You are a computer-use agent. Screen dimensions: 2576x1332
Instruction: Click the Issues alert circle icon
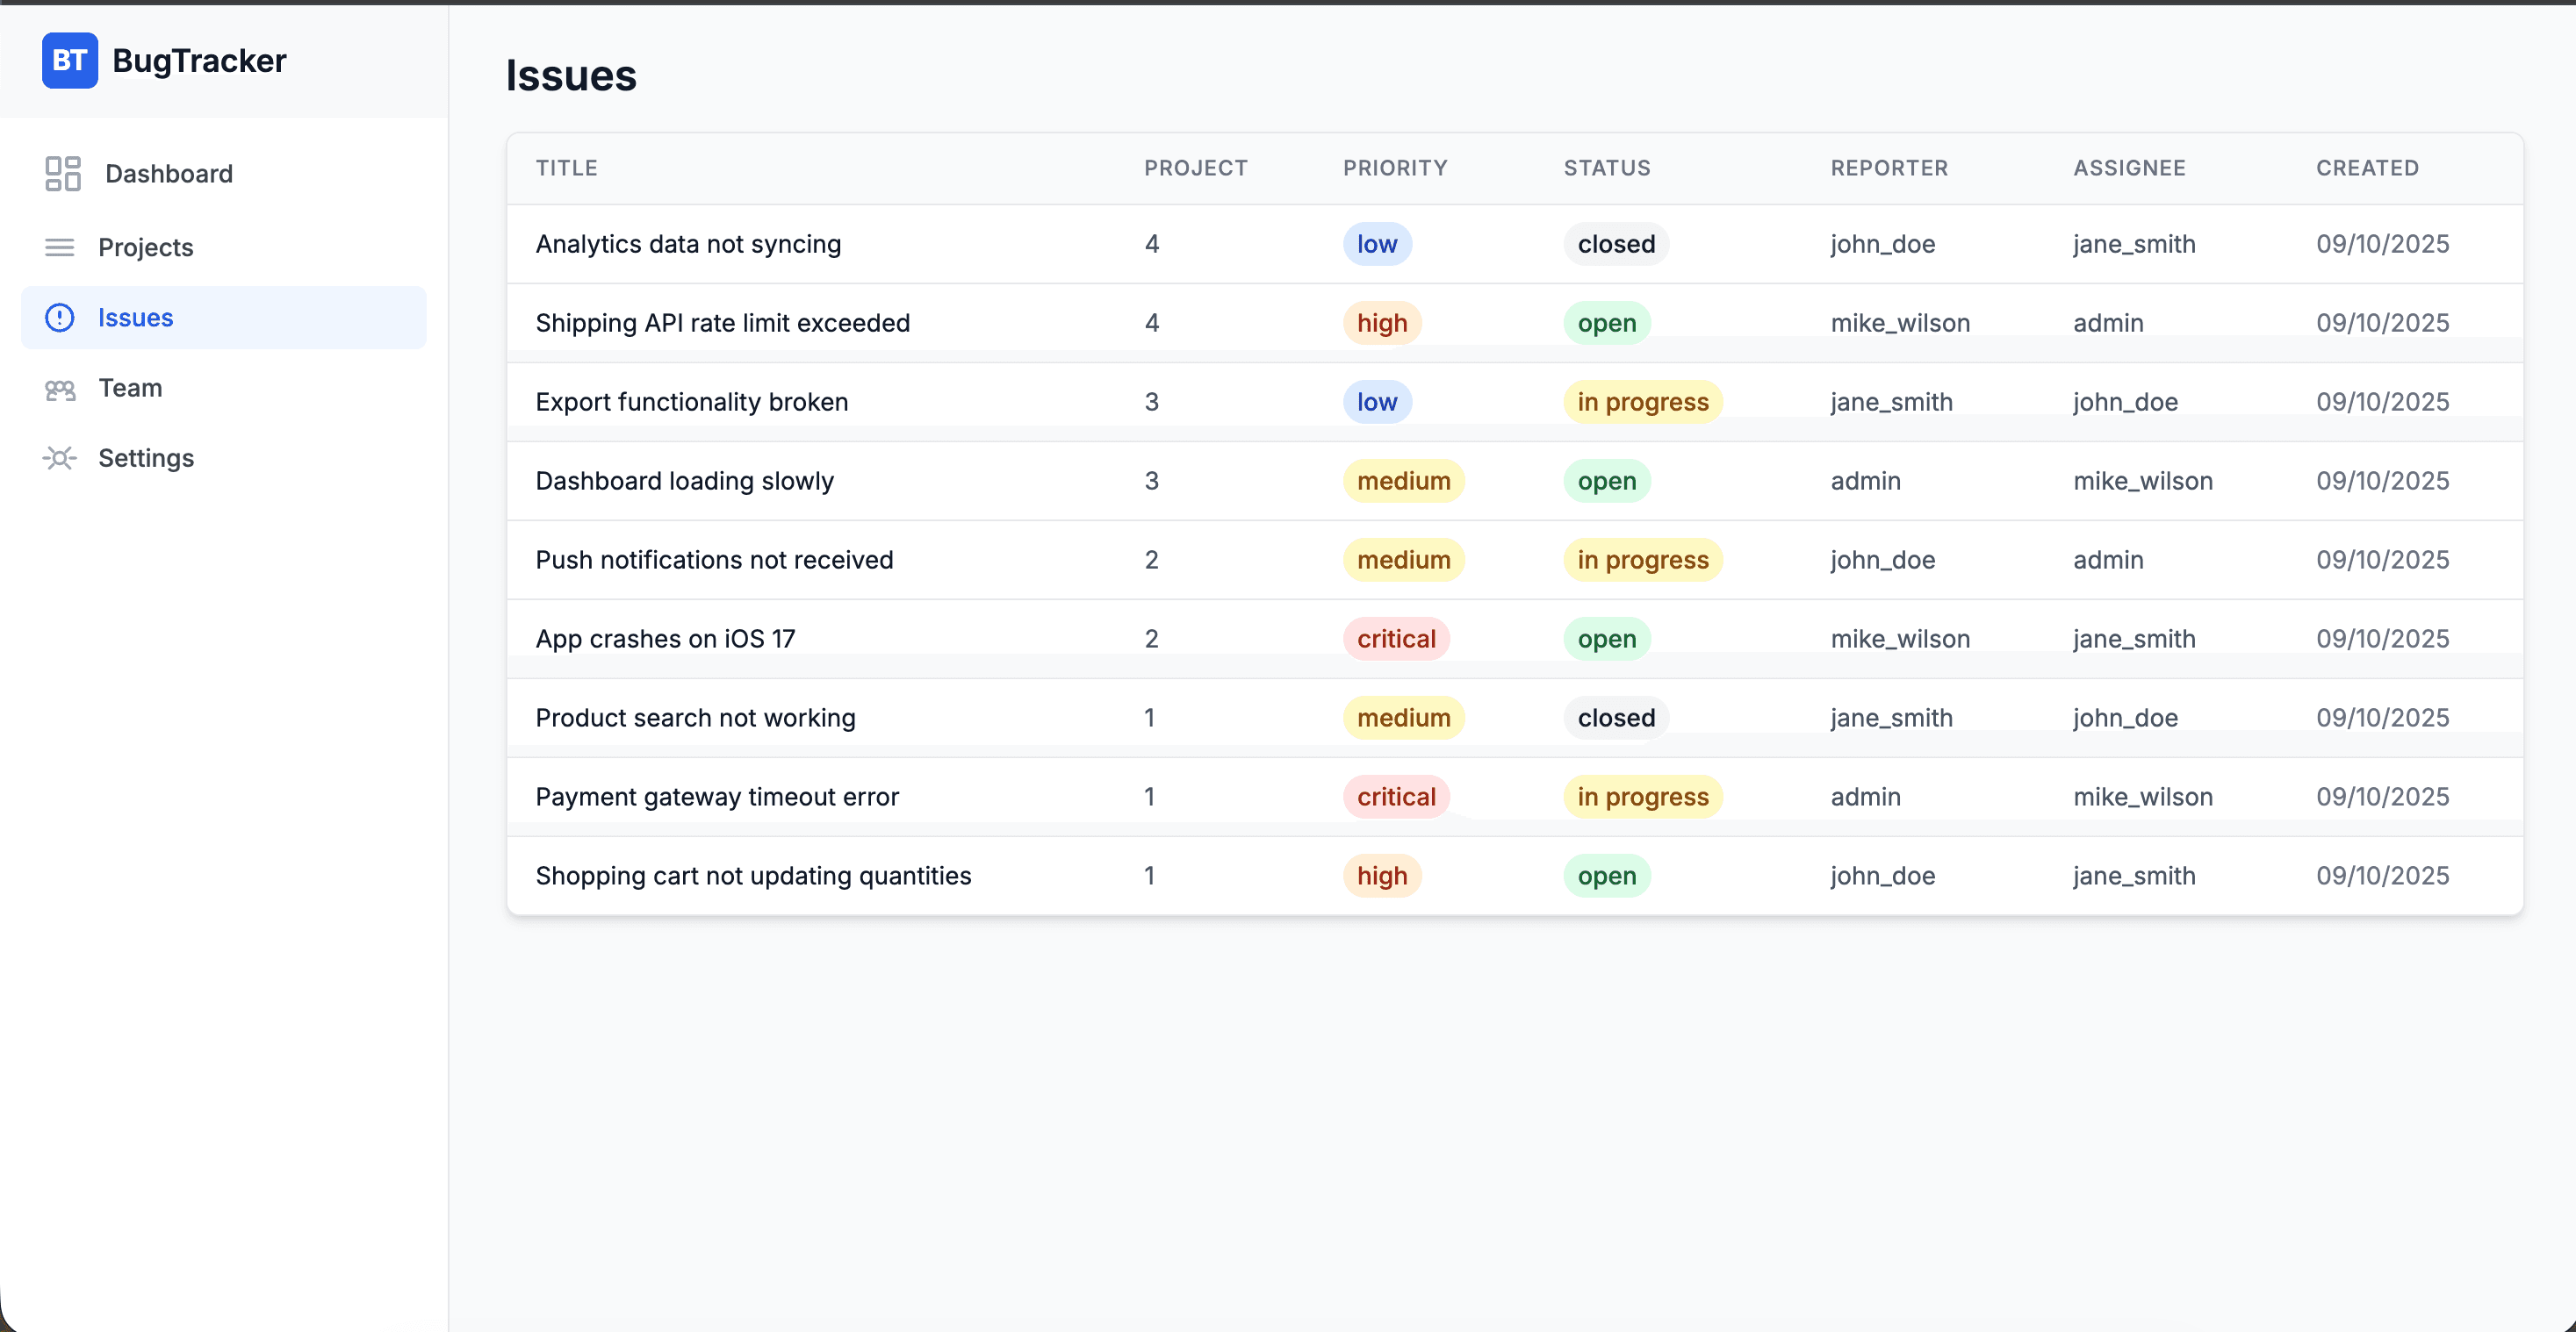(60, 317)
